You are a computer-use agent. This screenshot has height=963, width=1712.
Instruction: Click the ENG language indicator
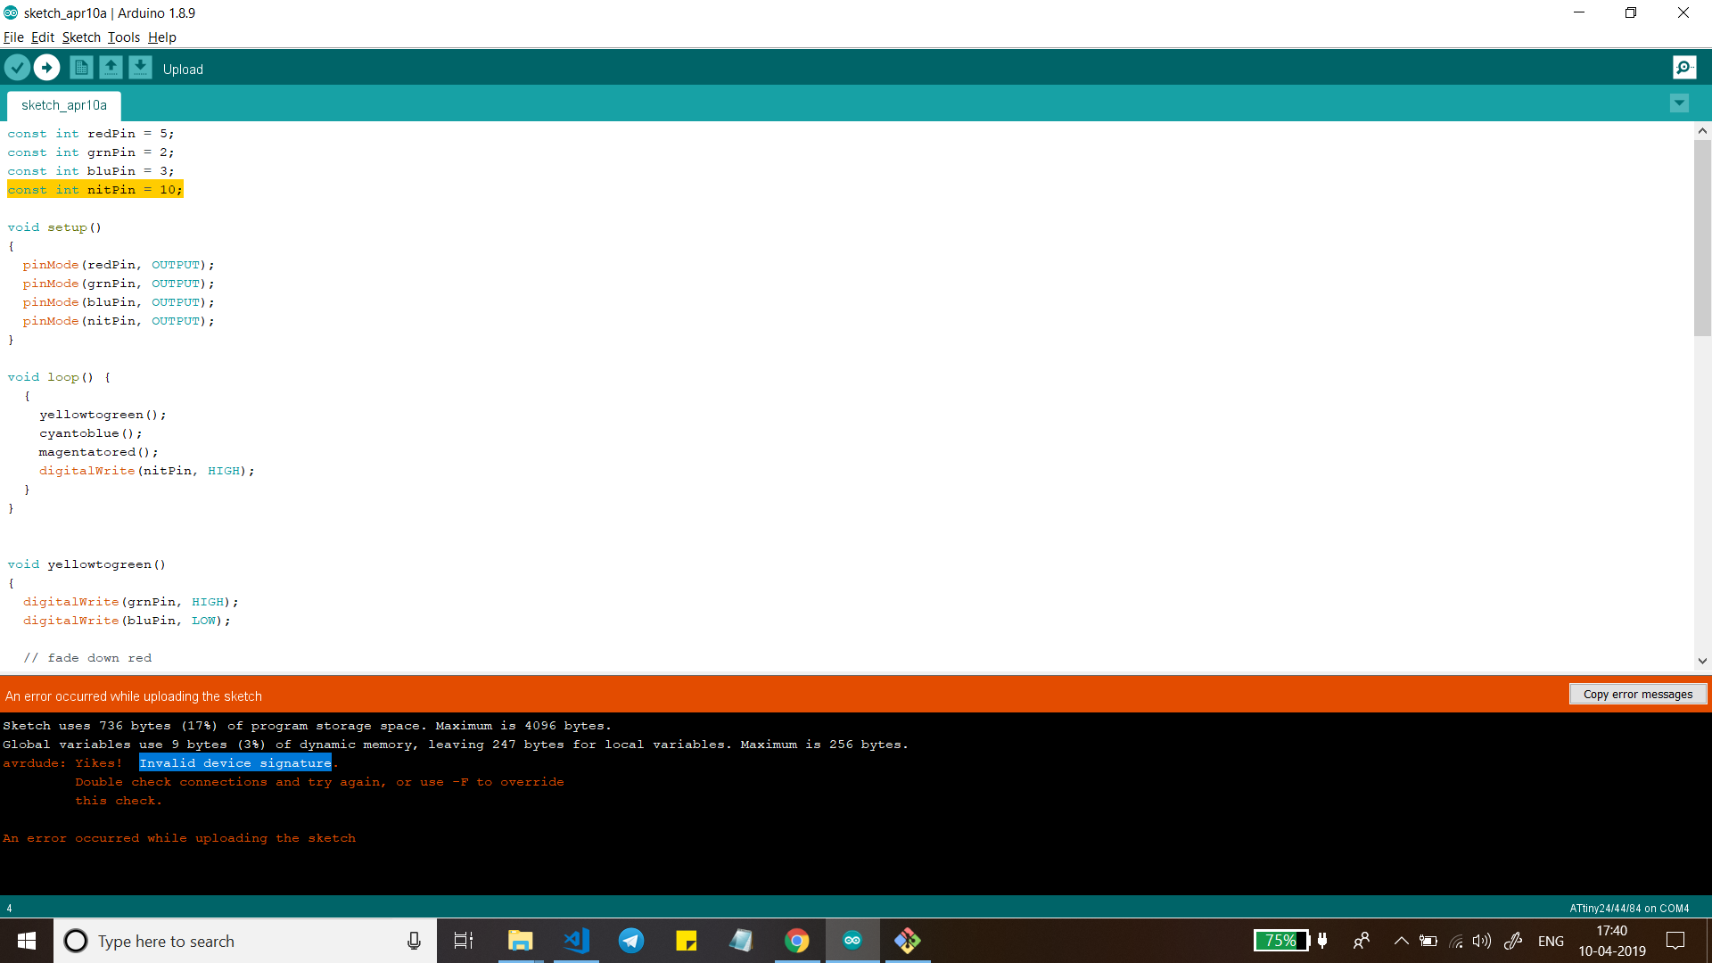coord(1551,942)
